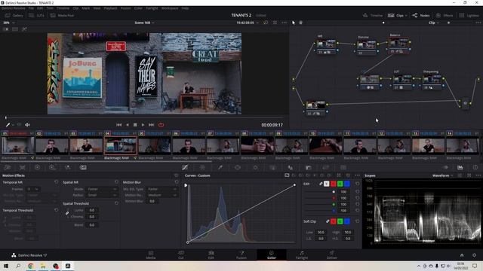
Task: Open Spatial NR Radius dropdown
Action: 101,195
